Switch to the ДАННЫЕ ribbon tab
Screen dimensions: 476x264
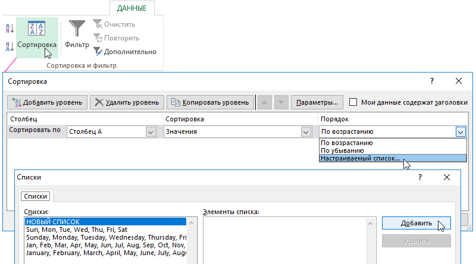coord(131,8)
